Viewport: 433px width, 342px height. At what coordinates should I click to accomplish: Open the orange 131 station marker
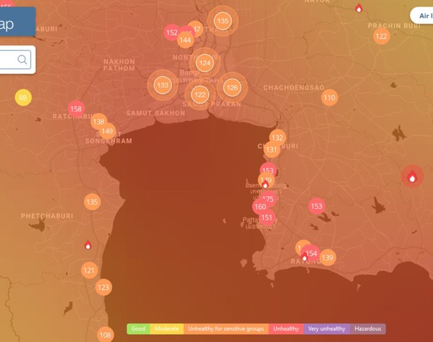[272, 149]
